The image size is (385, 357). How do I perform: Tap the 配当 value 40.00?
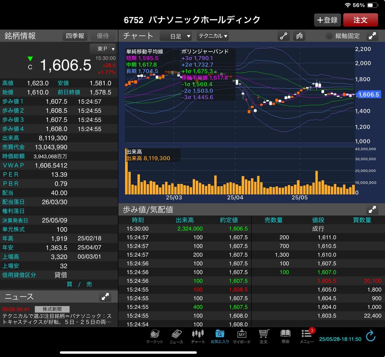pyautogui.click(x=59, y=193)
